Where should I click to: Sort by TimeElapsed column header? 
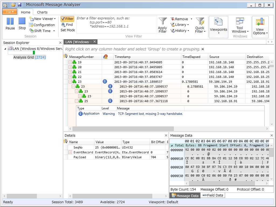pyautogui.click(x=195, y=57)
